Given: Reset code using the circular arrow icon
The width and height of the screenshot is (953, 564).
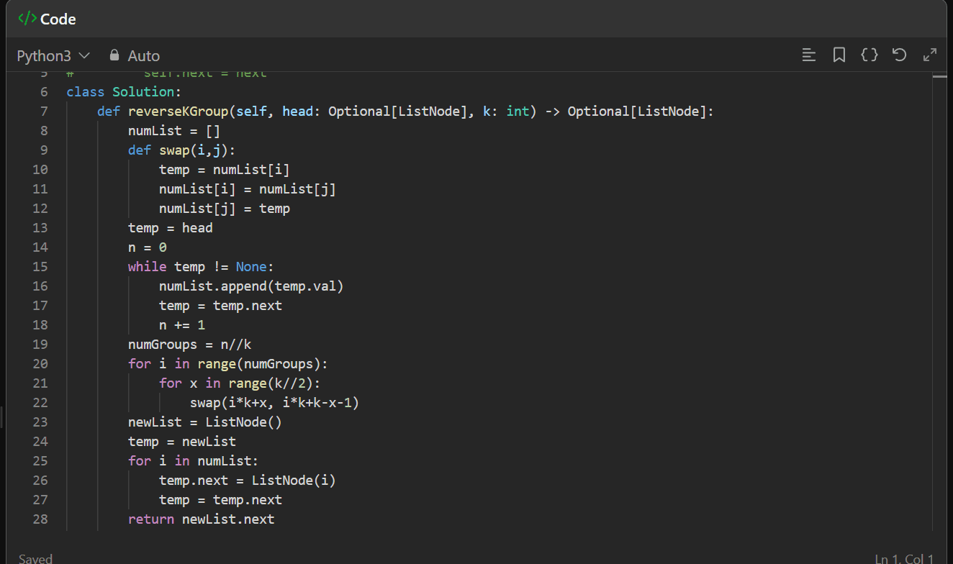Looking at the screenshot, I should [899, 55].
